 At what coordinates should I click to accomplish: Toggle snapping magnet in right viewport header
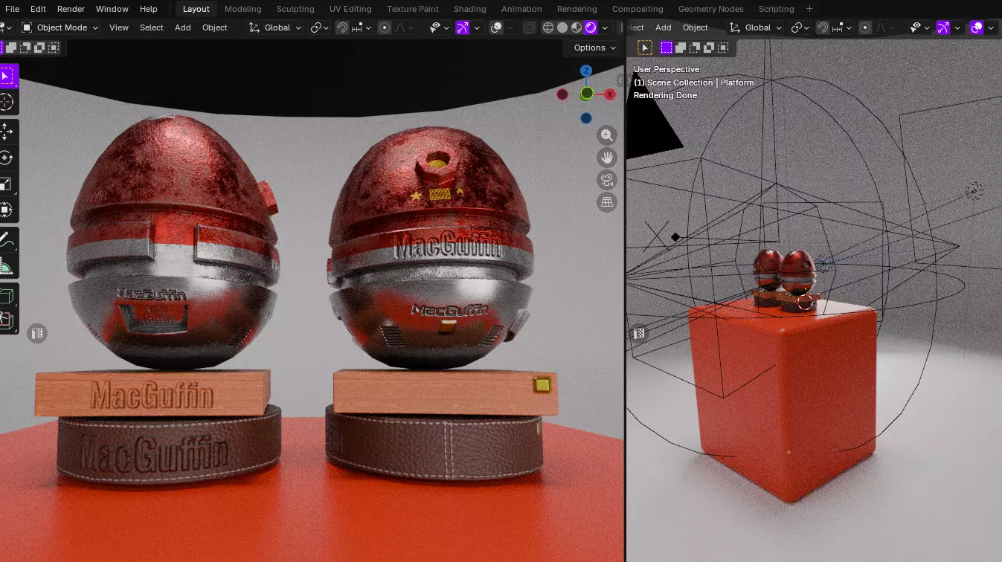823,28
